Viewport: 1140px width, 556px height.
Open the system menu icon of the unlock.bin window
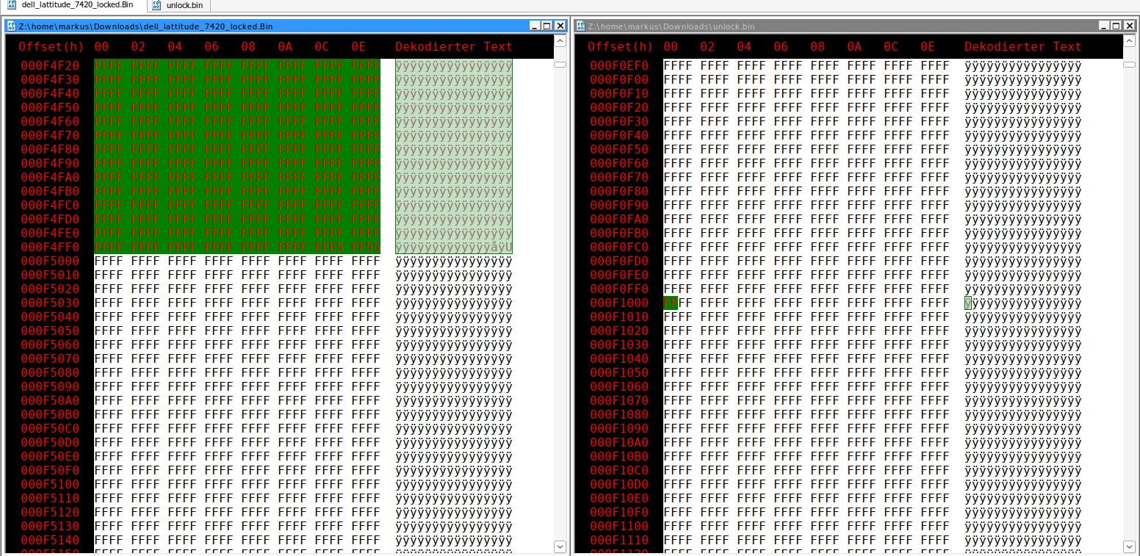580,26
